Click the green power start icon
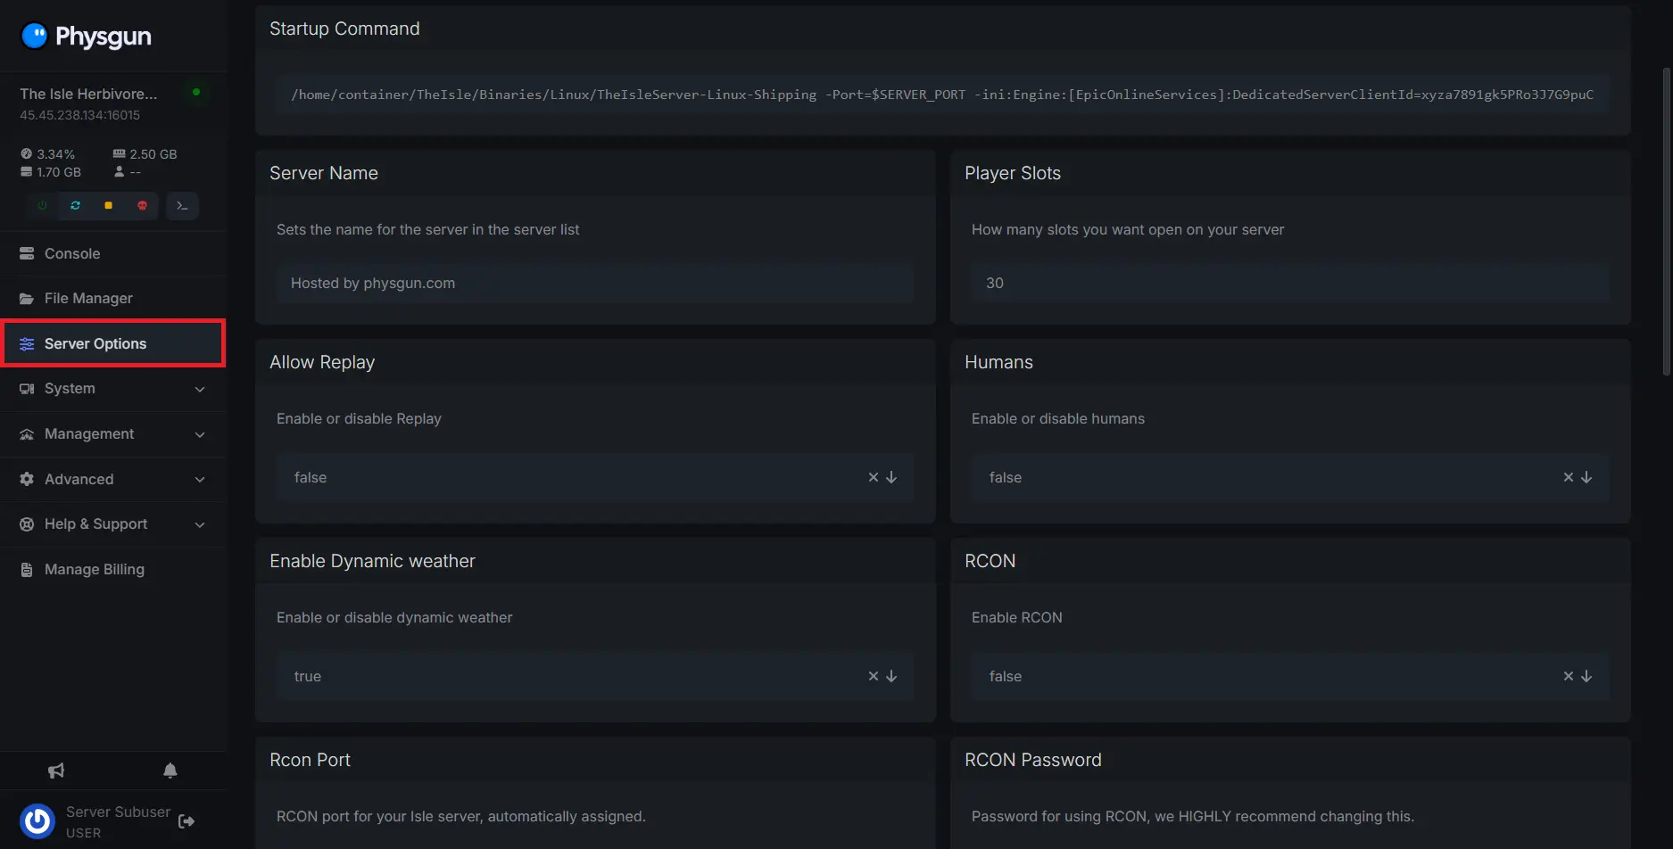1673x849 pixels. coord(42,206)
